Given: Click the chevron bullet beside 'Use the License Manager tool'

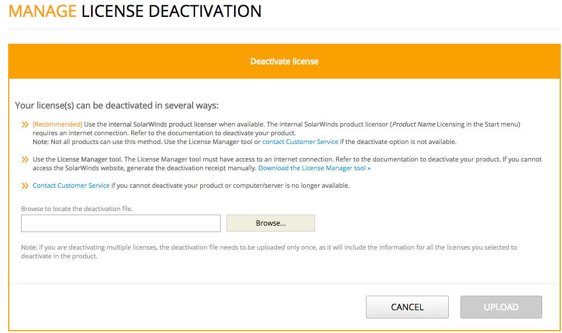Looking at the screenshot, I should tap(25, 159).
